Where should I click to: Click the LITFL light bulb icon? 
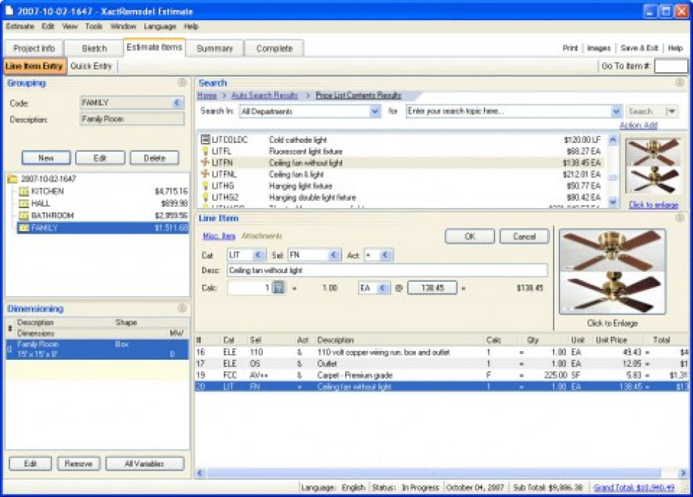205,152
